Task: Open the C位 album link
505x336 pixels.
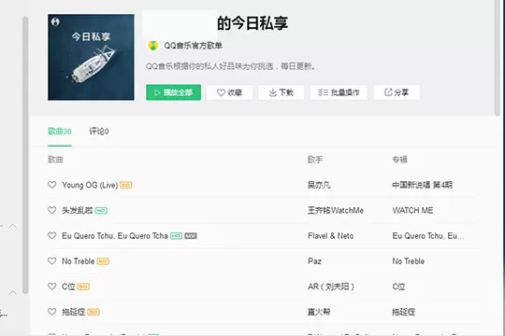Action: [398, 287]
